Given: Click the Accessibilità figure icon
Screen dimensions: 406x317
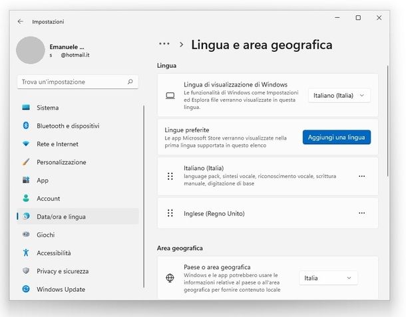Looking at the screenshot, I should (x=26, y=253).
